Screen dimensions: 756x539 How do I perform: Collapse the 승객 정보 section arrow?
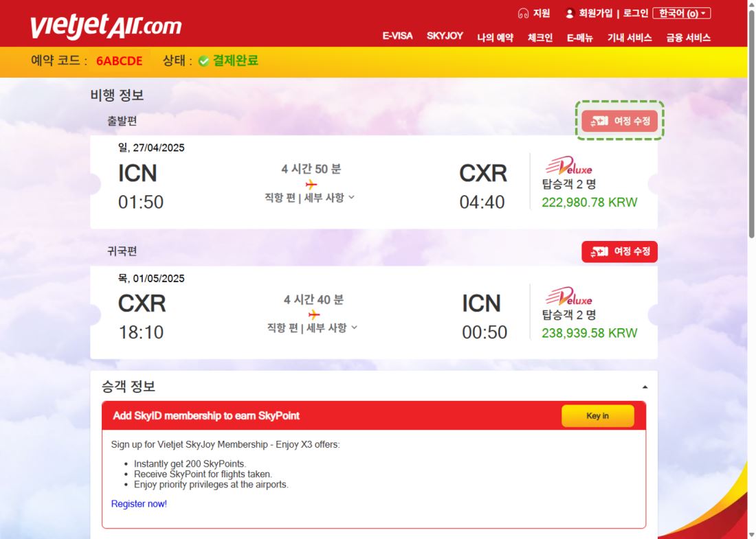645,387
